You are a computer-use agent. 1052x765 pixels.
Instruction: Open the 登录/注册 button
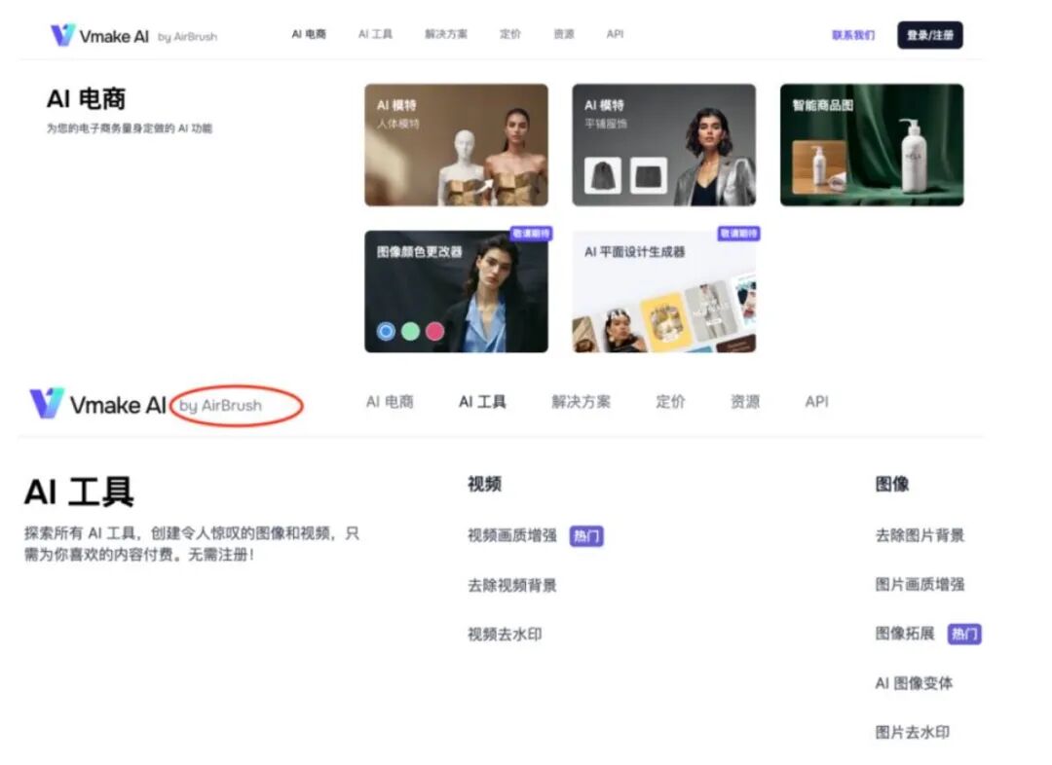(x=928, y=33)
